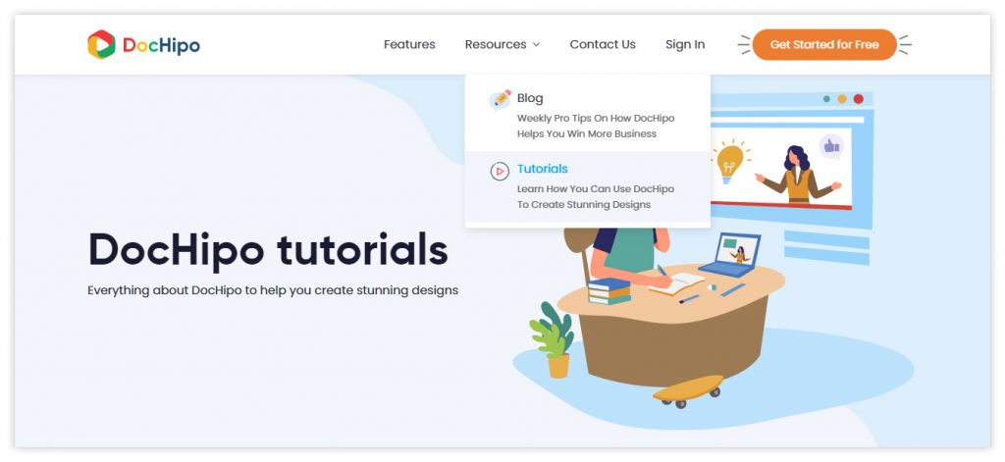Click the Resources chevron arrow
The height and width of the screenshot is (462, 1005).
(537, 45)
